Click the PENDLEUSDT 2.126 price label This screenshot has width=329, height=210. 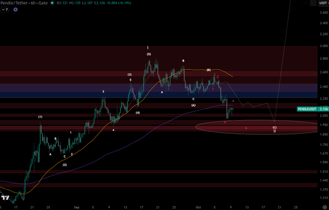(x=313, y=109)
